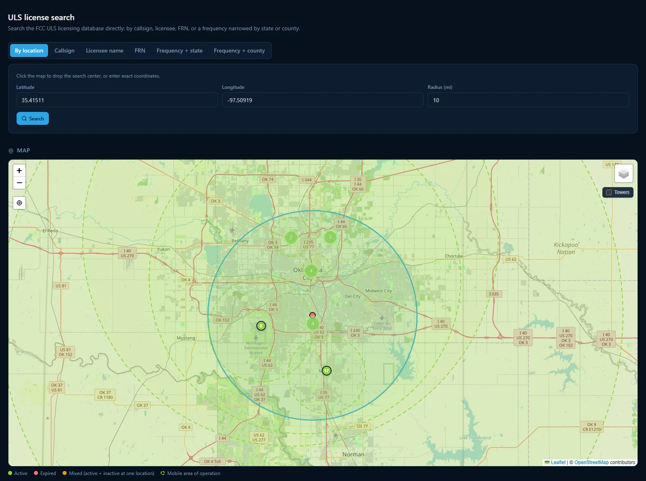Image resolution: width=646 pixels, height=481 pixels.
Task: Click the Midwest City map label
Action: click(x=378, y=291)
